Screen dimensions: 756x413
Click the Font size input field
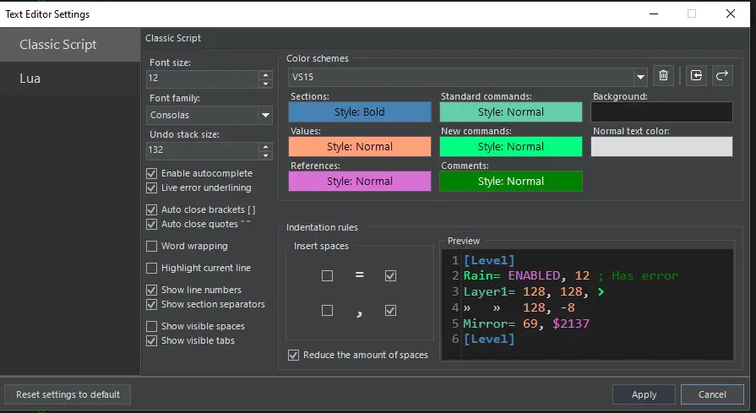203,79
